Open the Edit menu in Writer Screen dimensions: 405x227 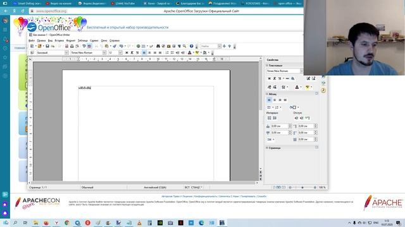point(41,40)
